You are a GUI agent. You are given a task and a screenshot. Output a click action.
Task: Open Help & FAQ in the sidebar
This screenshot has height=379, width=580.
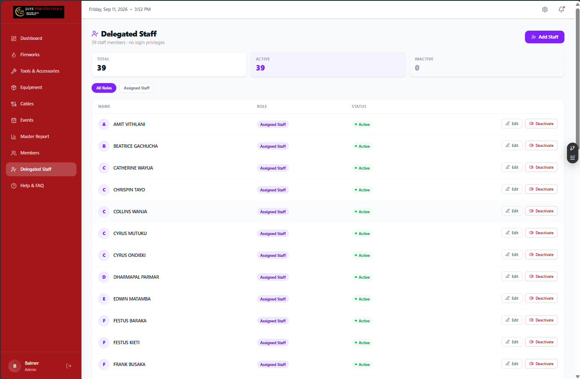coord(41,186)
